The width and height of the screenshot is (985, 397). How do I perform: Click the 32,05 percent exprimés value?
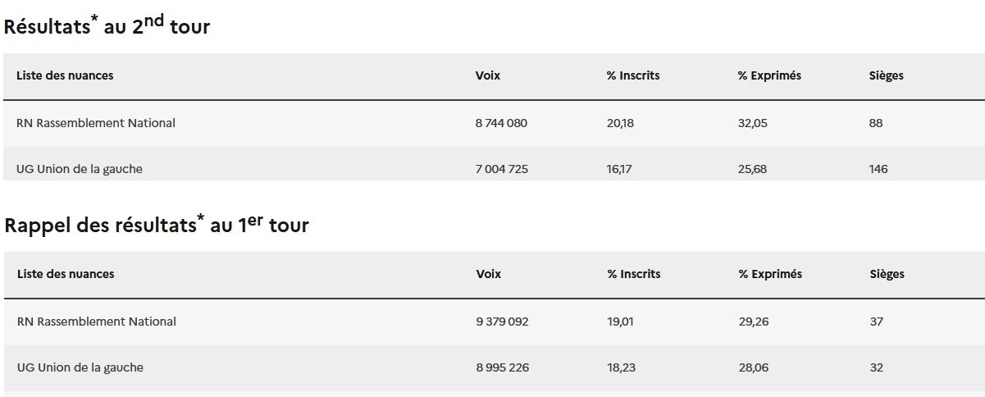(753, 123)
